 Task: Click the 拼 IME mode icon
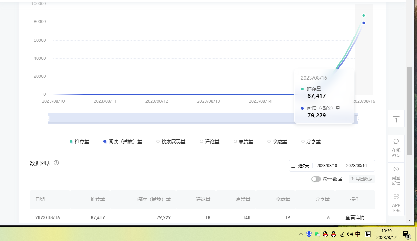[368, 234]
